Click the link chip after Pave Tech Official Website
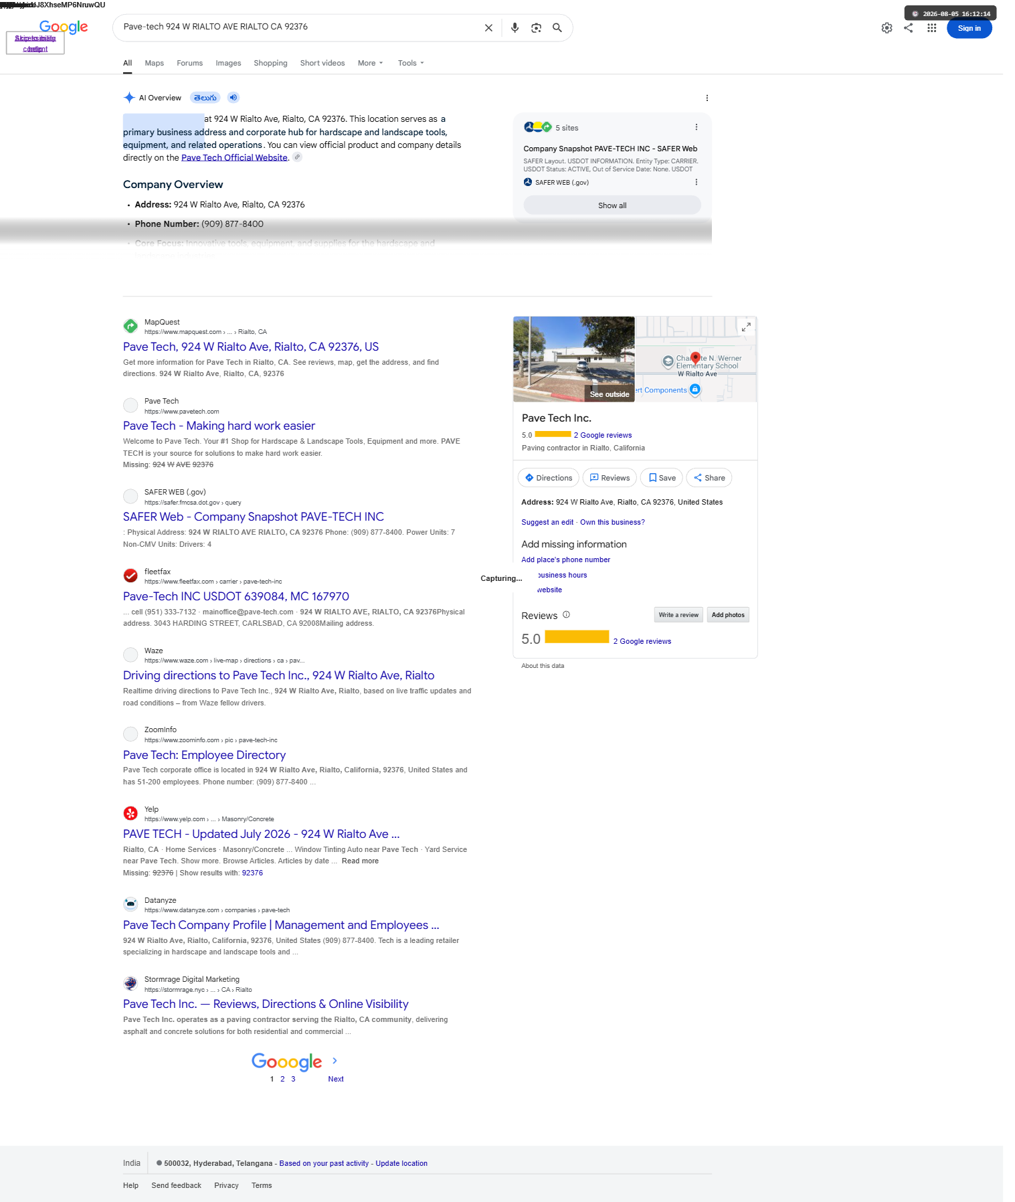 [298, 157]
